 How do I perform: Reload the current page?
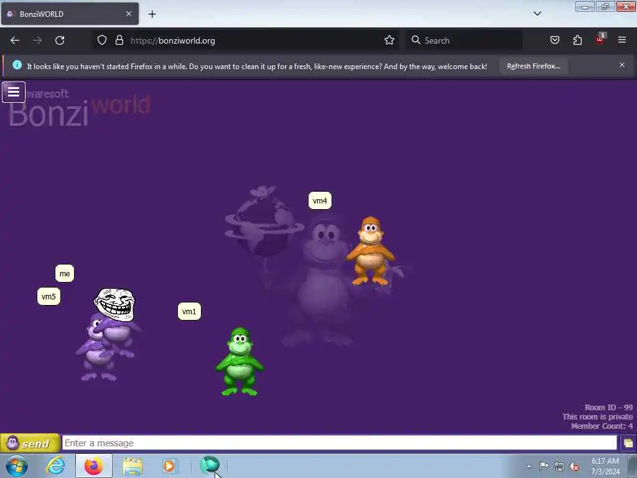click(60, 40)
